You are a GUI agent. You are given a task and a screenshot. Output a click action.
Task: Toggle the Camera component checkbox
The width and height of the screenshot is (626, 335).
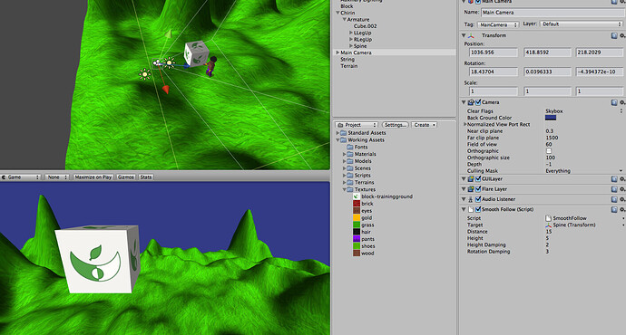click(478, 102)
